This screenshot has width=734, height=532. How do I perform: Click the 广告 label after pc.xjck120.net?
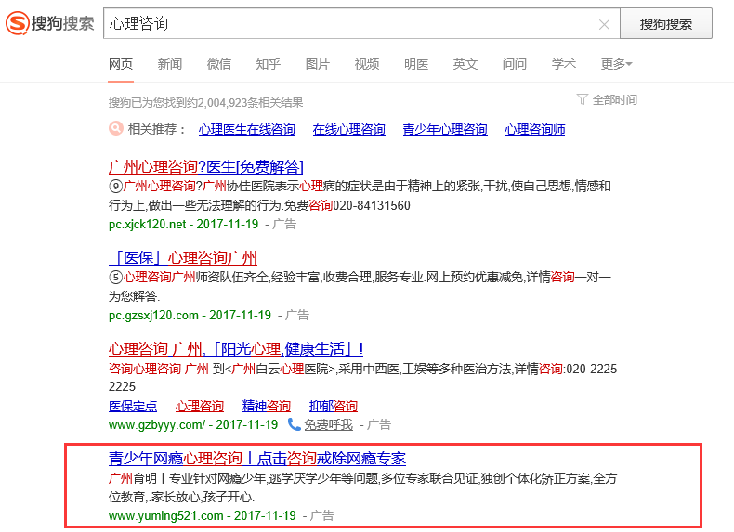click(284, 224)
